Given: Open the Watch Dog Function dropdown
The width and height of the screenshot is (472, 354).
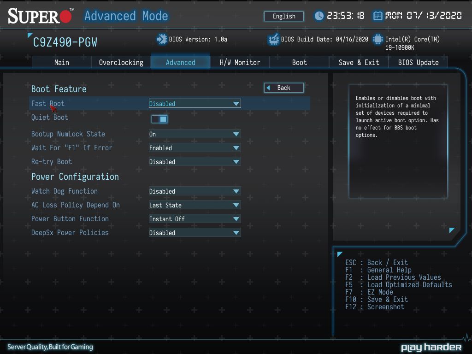Looking at the screenshot, I should click(x=195, y=191).
